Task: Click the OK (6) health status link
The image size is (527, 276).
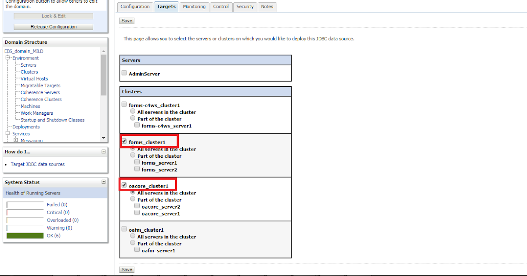Action: coord(53,235)
